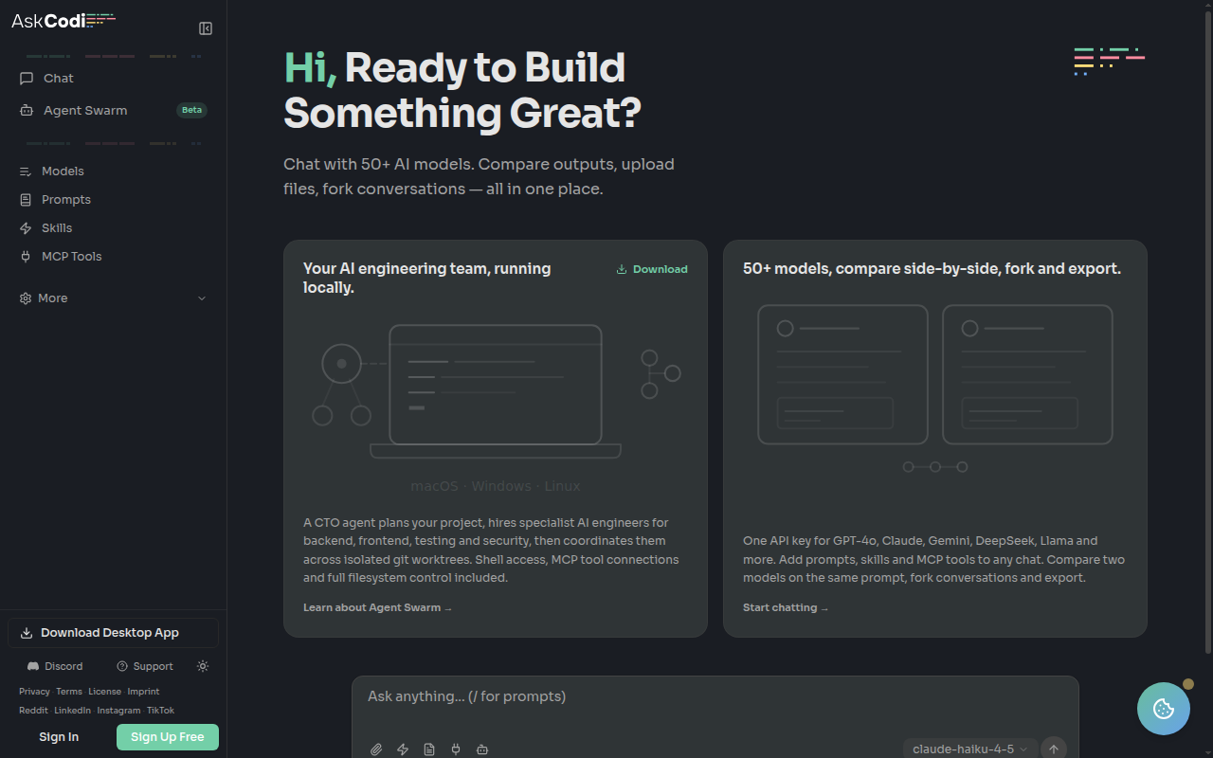
Task: Click the Sign In button
Action: click(x=59, y=737)
